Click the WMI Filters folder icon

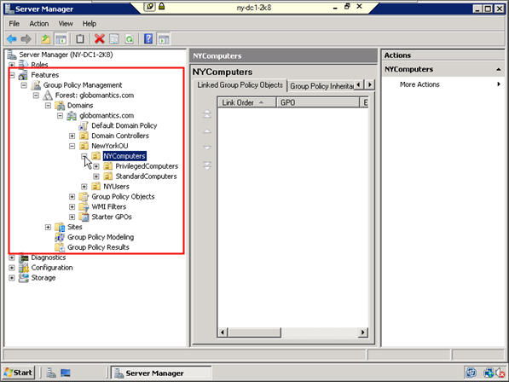click(x=84, y=206)
